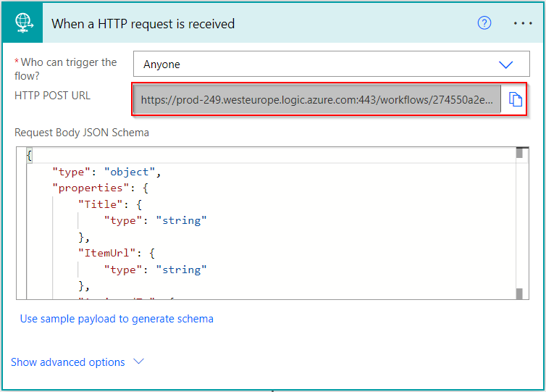The image size is (546, 392).
Task: Expand the dropdown chevron next to Anyone
Action: point(505,64)
